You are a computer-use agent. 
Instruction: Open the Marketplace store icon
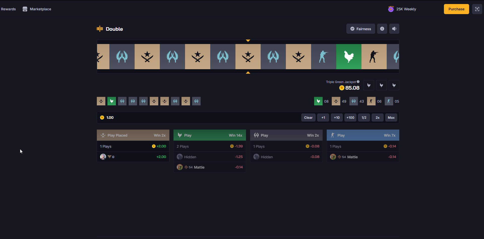tap(25, 9)
